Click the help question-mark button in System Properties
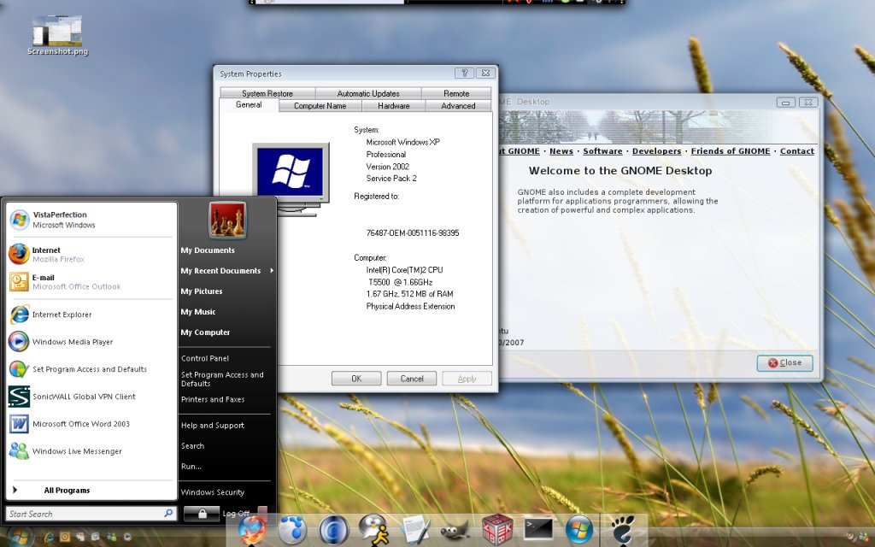This screenshot has width=875, height=547. click(464, 74)
